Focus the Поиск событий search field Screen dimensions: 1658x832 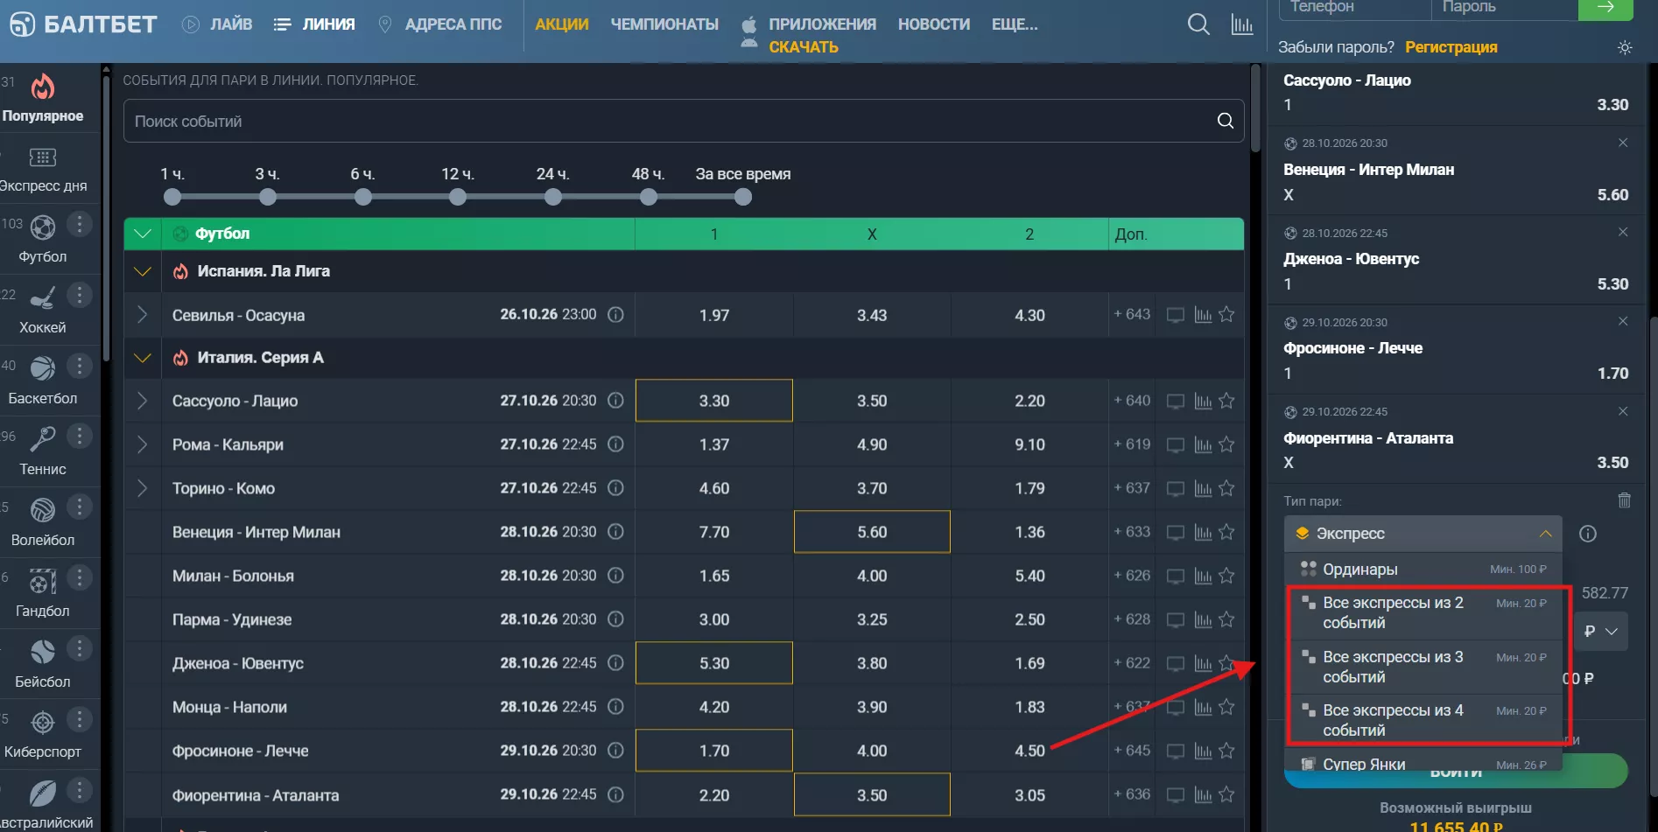click(x=684, y=122)
